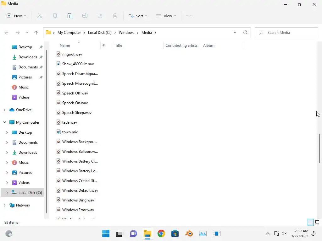Click the Delete trash icon
The width and height of the screenshot is (322, 241).
point(115,16)
